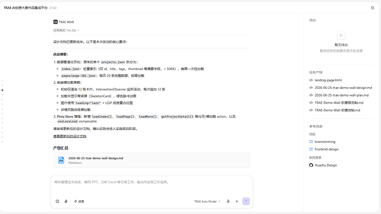The width and height of the screenshot is (381, 214).
Task: Click code icon beside 初赛发帖.md
Action: (x=311, y=110)
